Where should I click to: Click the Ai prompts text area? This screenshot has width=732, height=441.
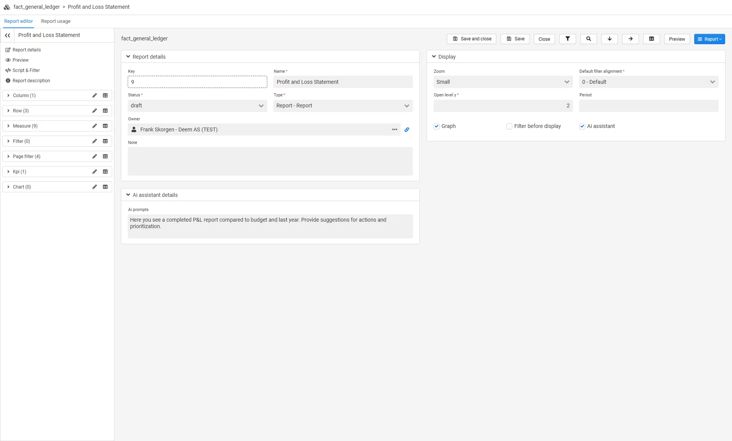pyautogui.click(x=270, y=226)
